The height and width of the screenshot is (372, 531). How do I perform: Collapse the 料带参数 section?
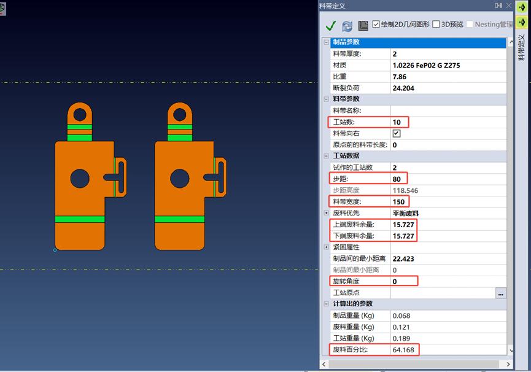(327, 99)
